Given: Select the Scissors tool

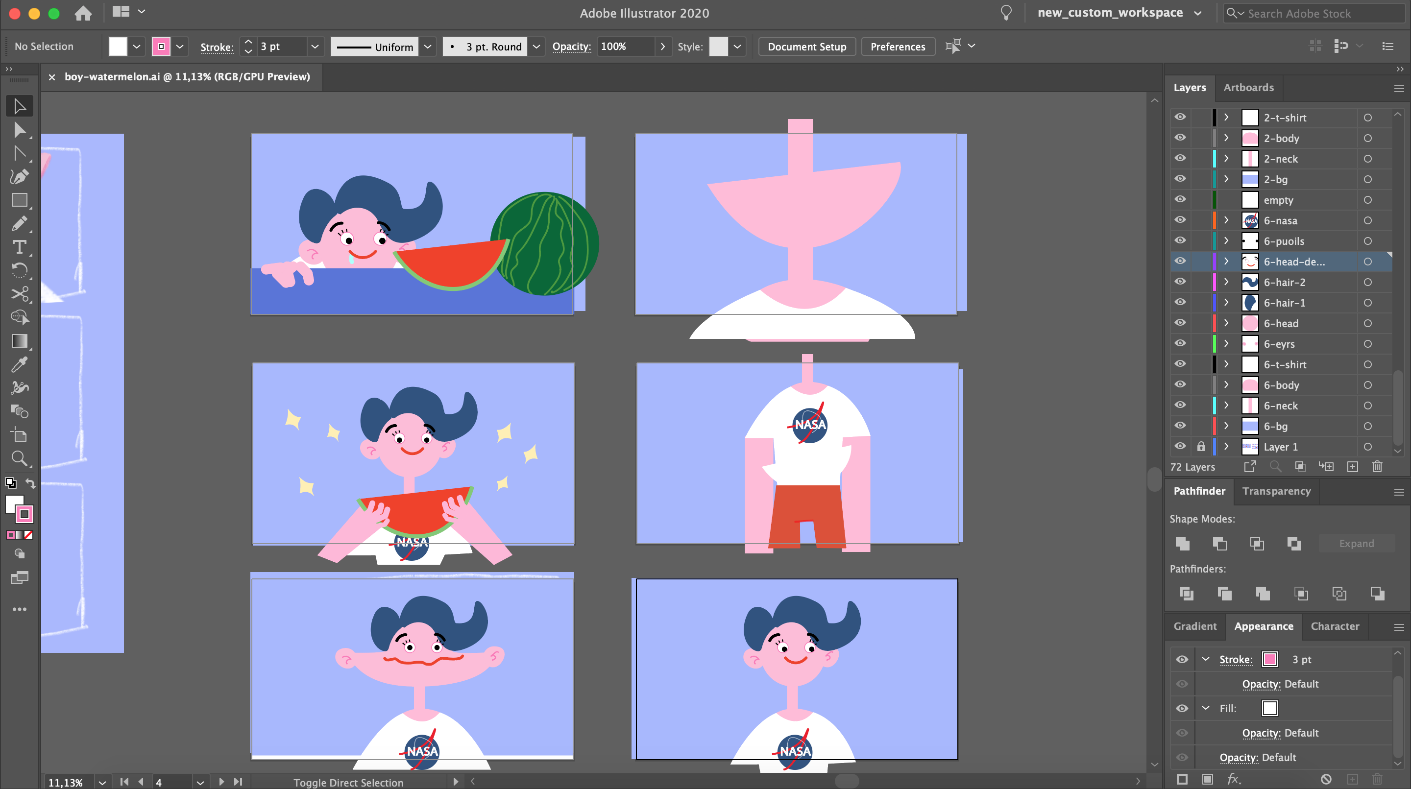Looking at the screenshot, I should [x=19, y=294].
